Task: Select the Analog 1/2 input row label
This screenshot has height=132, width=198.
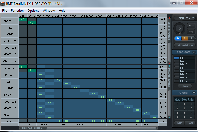Action: [x=10, y=21]
